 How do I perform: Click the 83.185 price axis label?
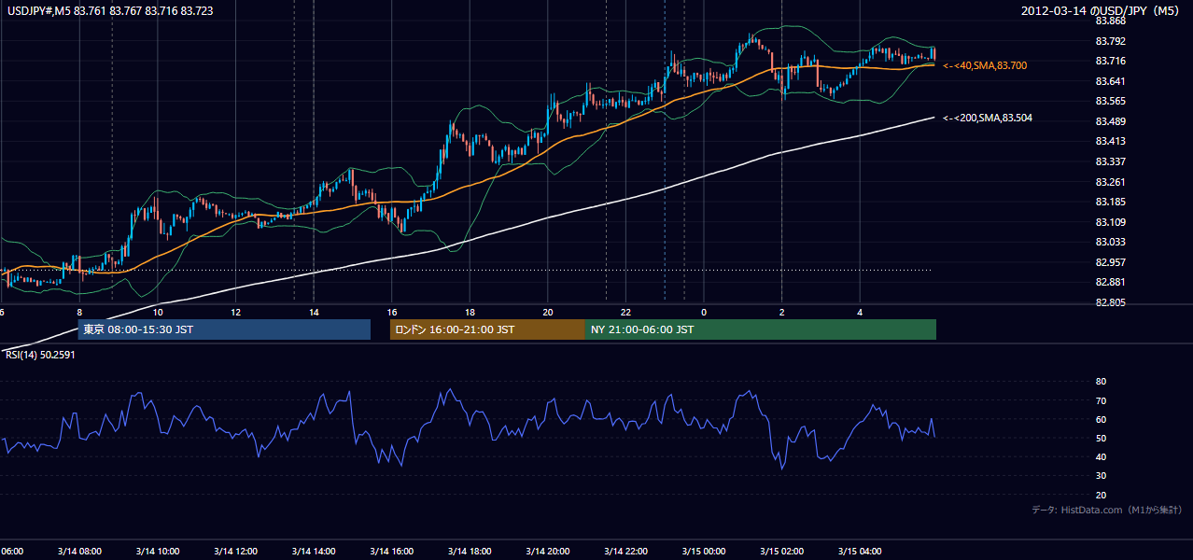pyautogui.click(x=1110, y=202)
